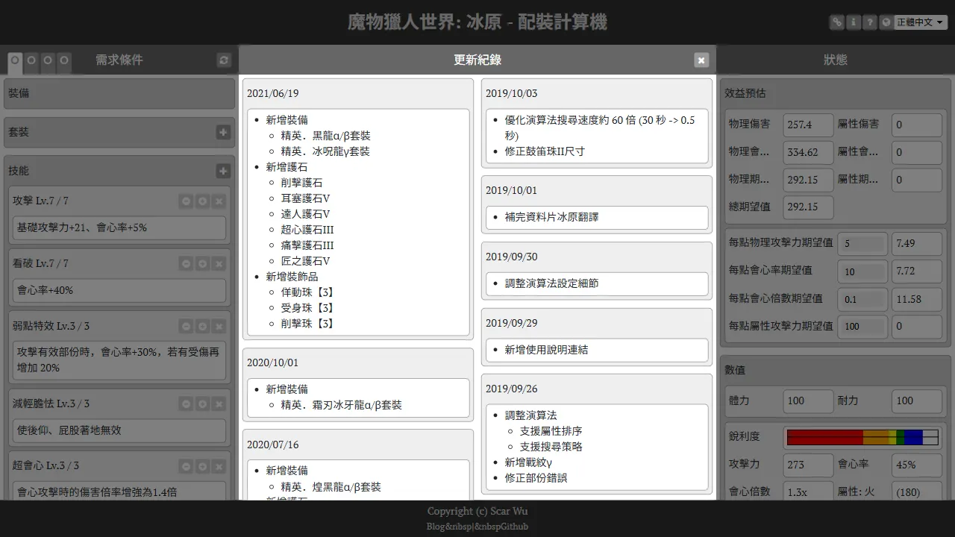Remove the 看破 skill with X icon

[219, 263]
